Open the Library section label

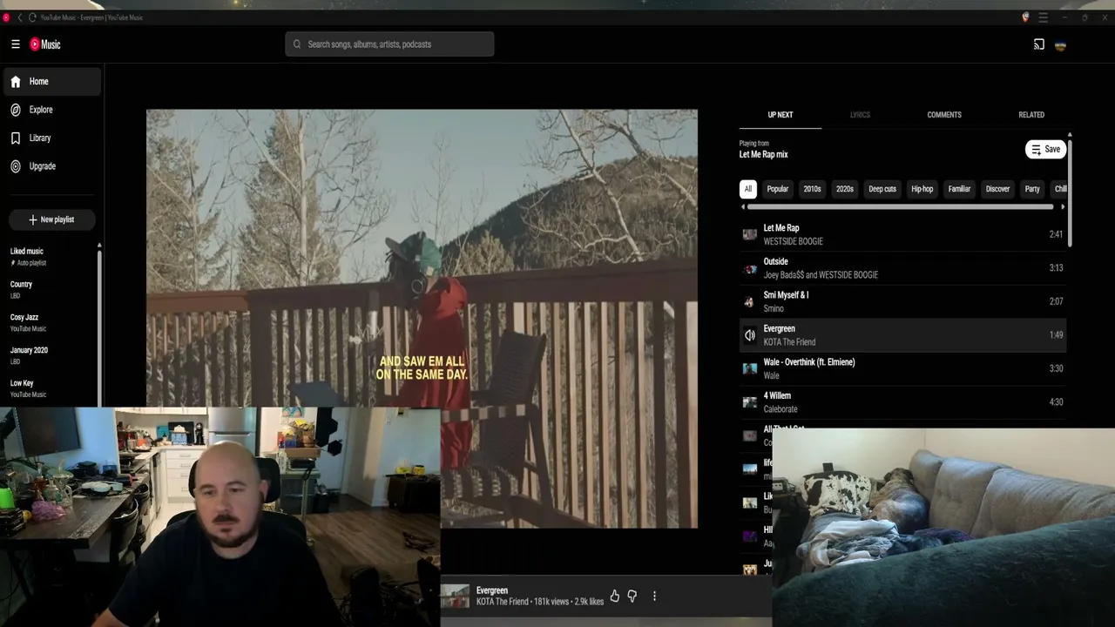(40, 138)
